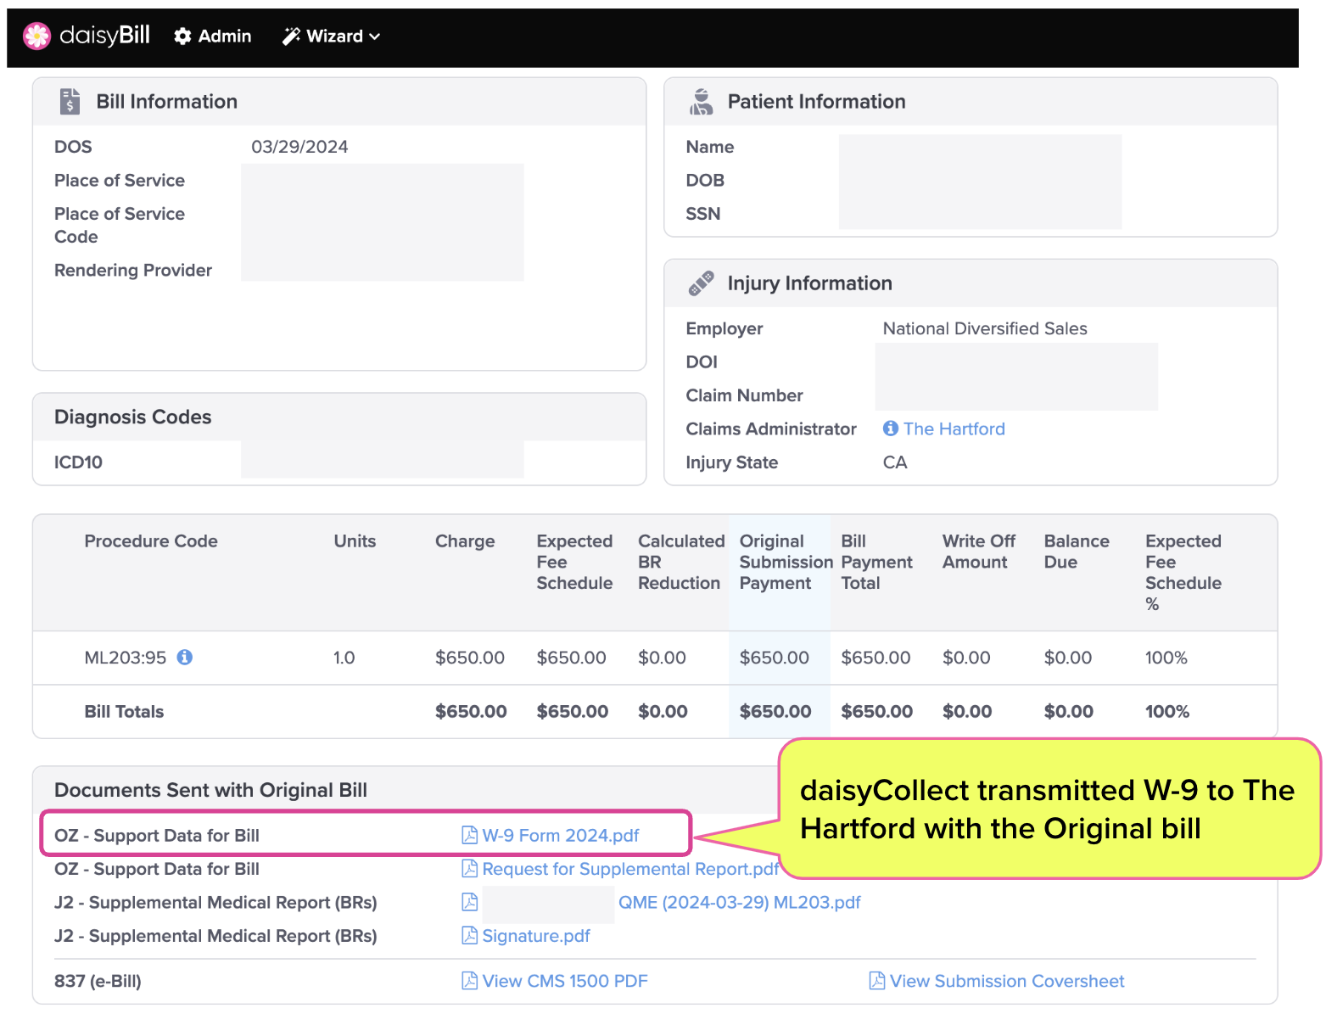Click the PDF icon beside Signature.pdf

(x=469, y=935)
